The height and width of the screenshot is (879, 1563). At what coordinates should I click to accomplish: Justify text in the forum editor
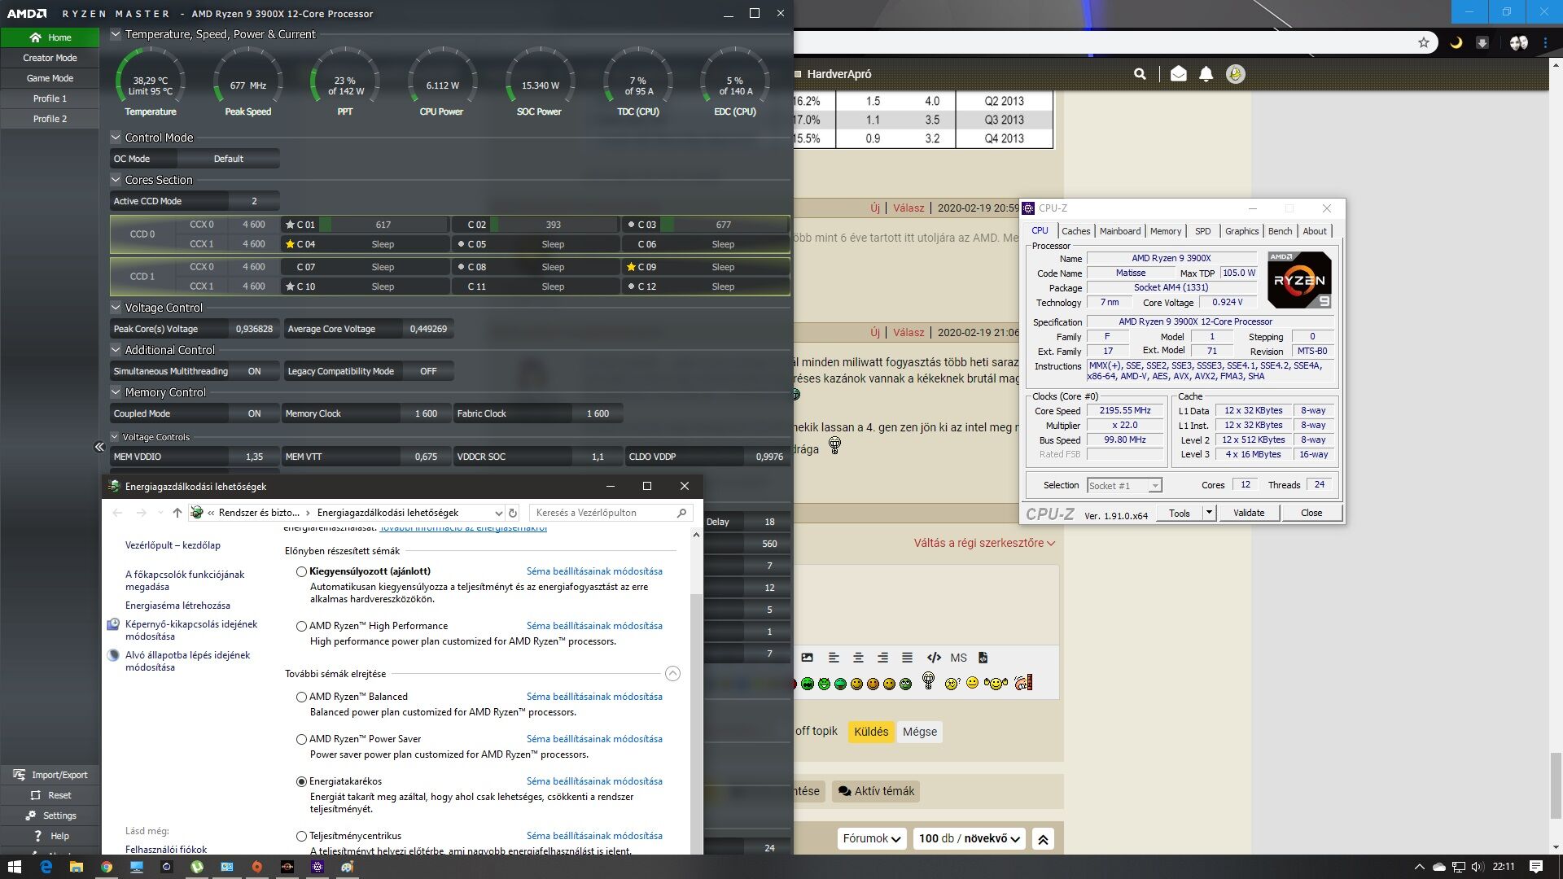click(907, 658)
